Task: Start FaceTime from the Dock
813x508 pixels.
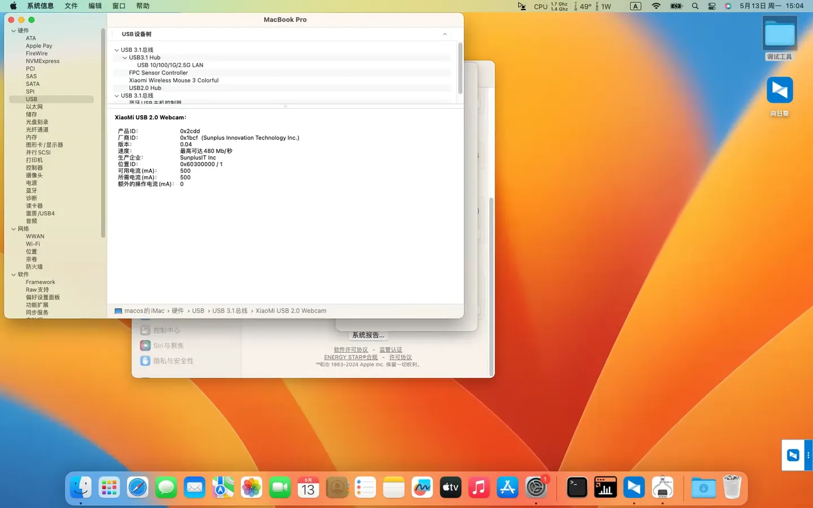Action: (x=279, y=487)
